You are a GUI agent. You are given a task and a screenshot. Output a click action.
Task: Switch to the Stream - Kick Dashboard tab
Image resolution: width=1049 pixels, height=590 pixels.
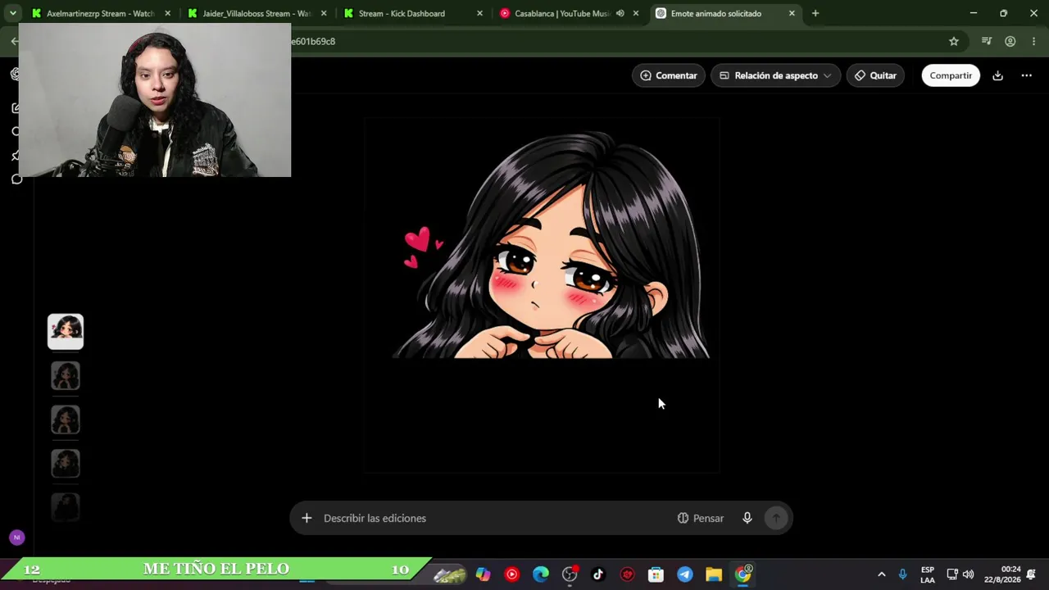(413, 13)
